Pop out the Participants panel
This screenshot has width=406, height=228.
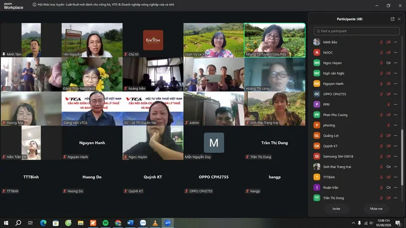coord(392,19)
